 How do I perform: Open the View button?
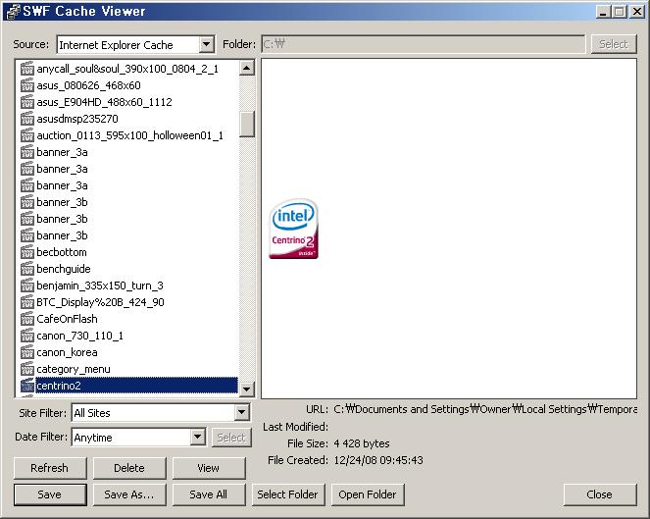point(209,468)
